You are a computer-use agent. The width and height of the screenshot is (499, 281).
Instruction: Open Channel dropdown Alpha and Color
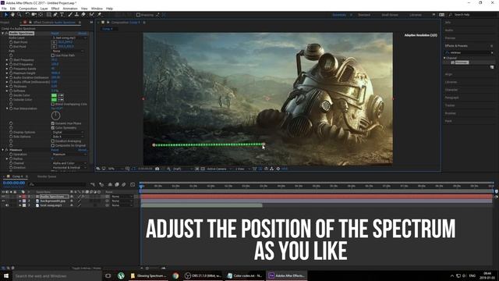click(69, 163)
